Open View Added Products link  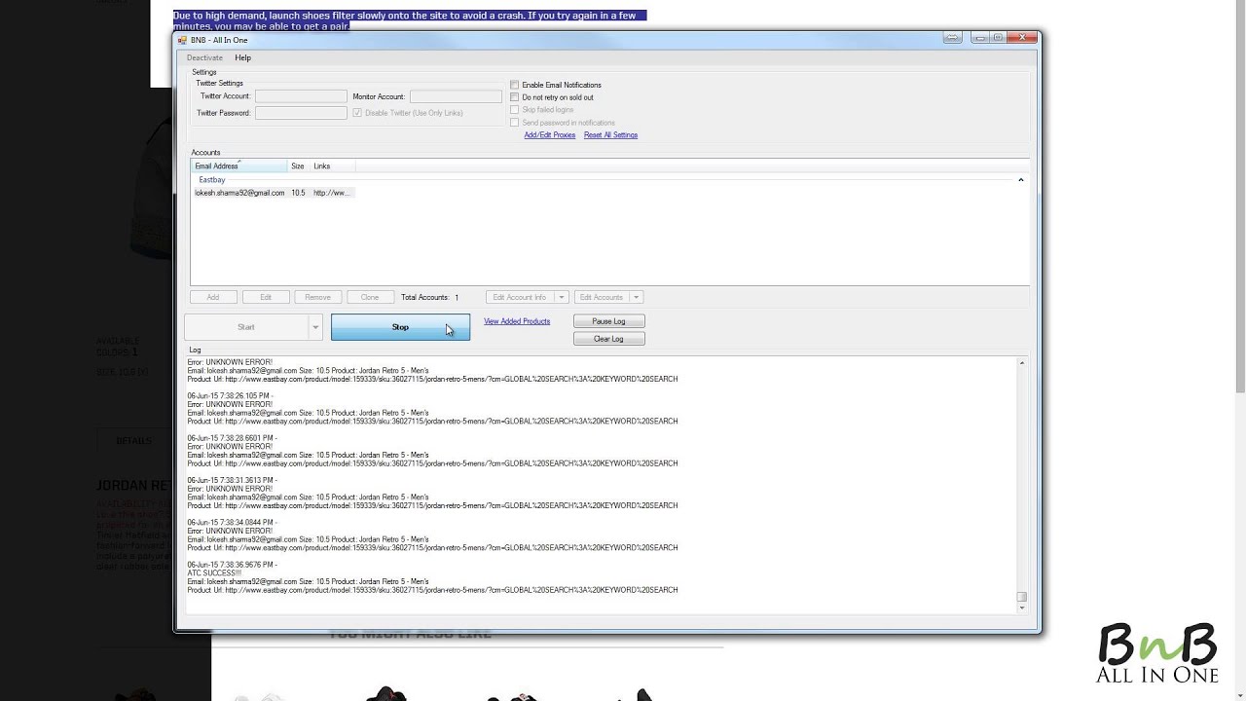pos(517,321)
